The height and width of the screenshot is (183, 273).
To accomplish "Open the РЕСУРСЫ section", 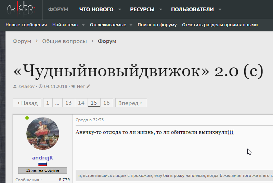I will 142,9.
